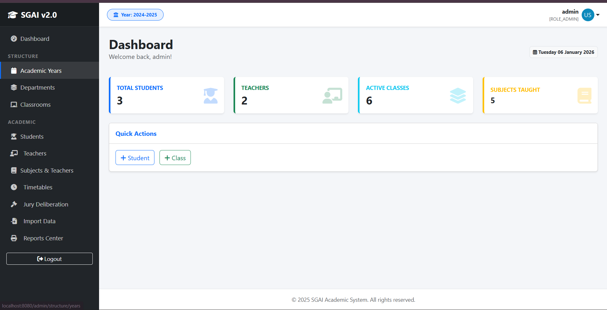The width and height of the screenshot is (607, 310).
Task: Click the Timetables clock icon
Action: (14, 187)
